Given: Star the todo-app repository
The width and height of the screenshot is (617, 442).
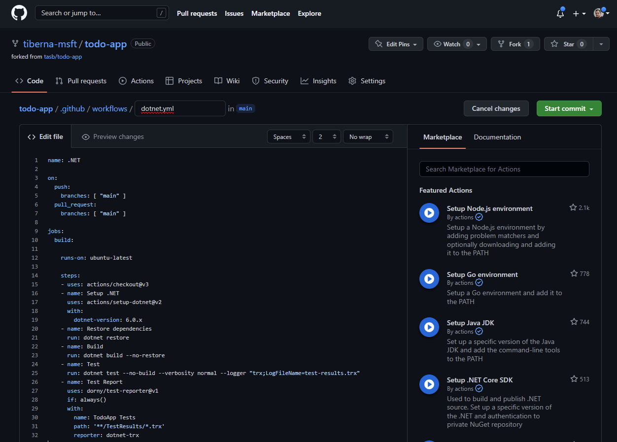Looking at the screenshot, I should click(568, 43).
